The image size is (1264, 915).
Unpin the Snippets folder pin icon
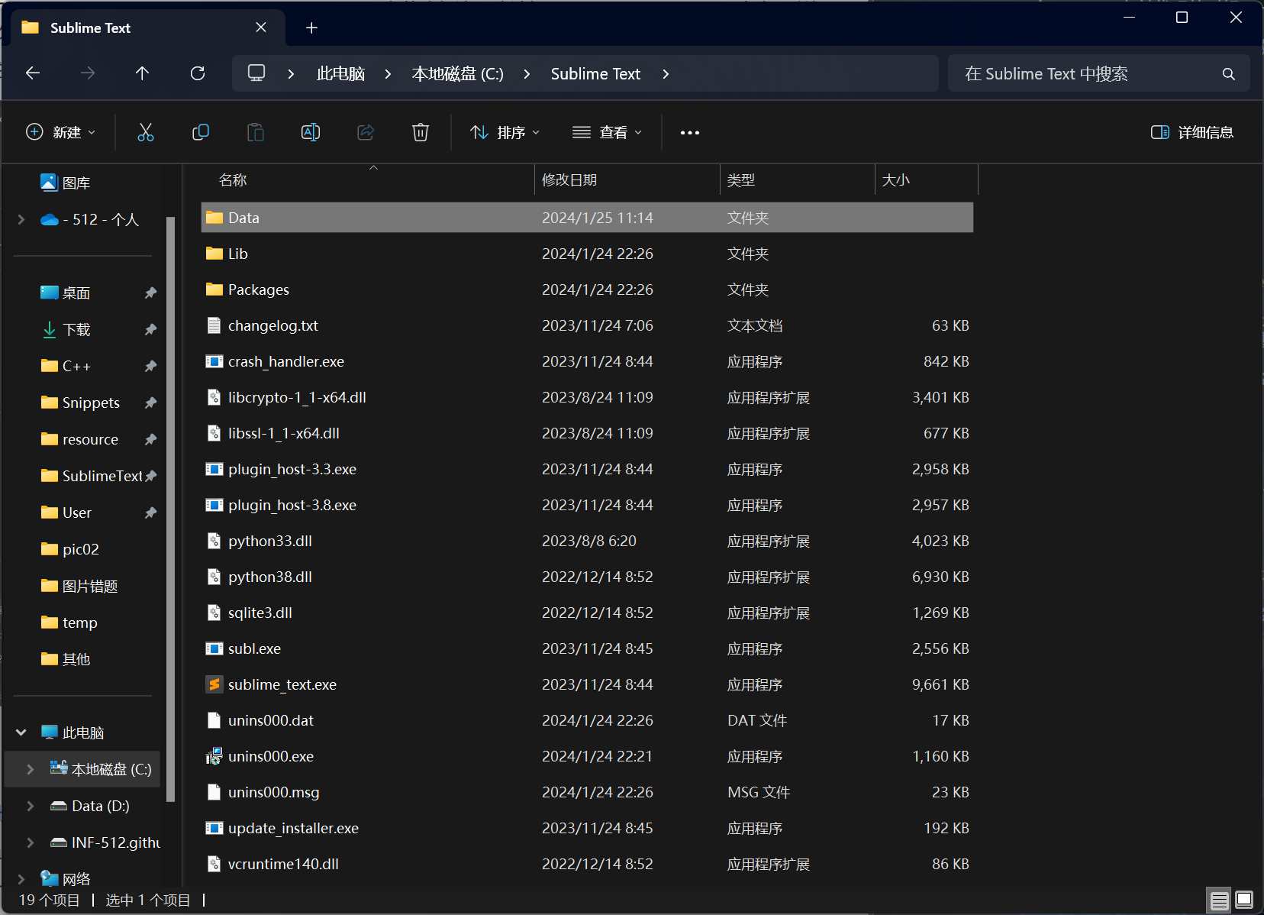(x=150, y=403)
